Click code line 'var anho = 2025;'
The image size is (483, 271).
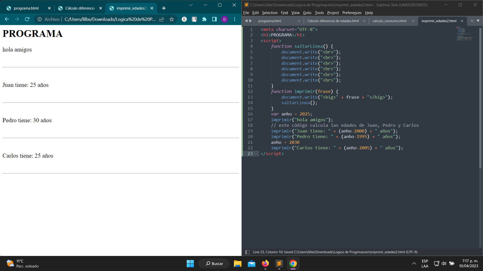pos(291,114)
